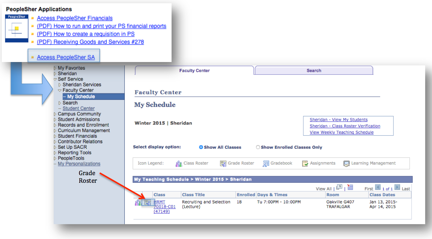Select the Show All Classes radio button
The height and width of the screenshot is (239, 432).
point(201,147)
